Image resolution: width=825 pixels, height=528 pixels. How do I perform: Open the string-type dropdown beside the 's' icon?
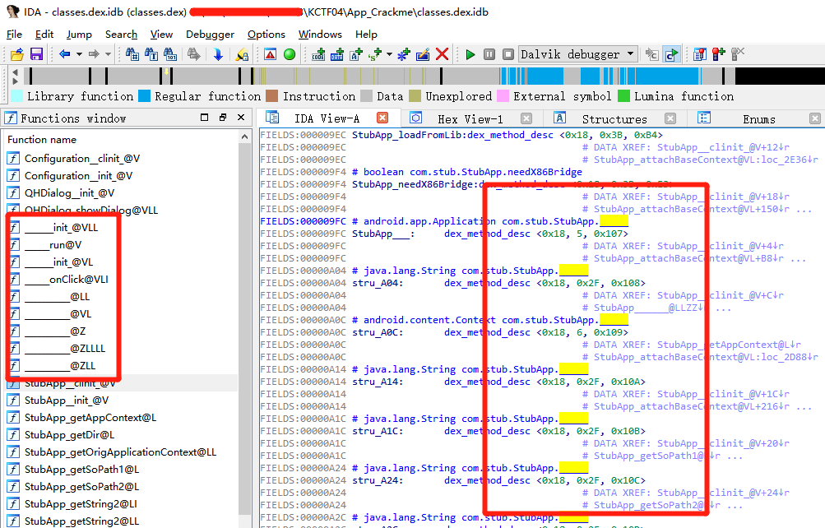click(389, 54)
